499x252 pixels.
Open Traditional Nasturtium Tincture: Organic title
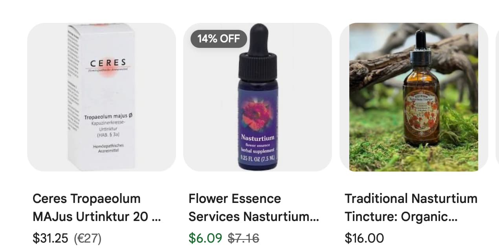(411, 207)
